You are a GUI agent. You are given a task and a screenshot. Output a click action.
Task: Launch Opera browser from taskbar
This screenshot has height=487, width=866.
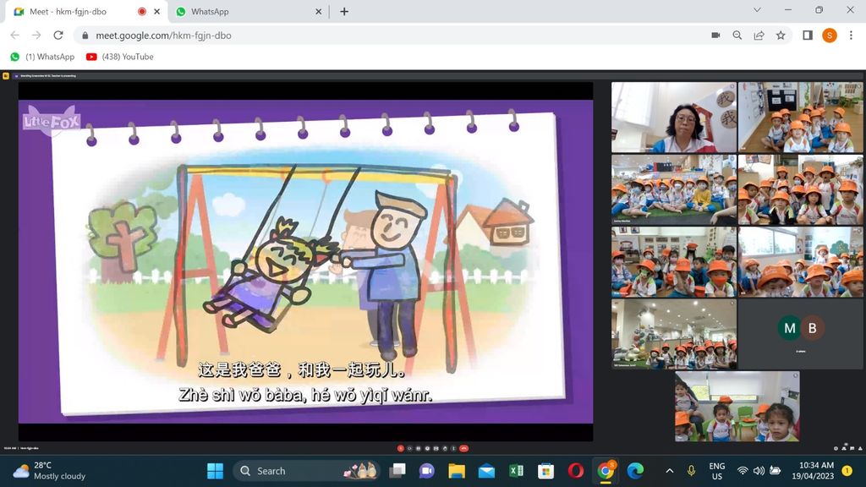point(575,471)
